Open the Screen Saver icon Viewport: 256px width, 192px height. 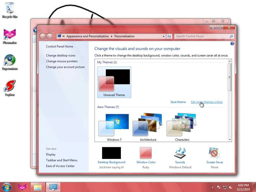click(x=214, y=153)
